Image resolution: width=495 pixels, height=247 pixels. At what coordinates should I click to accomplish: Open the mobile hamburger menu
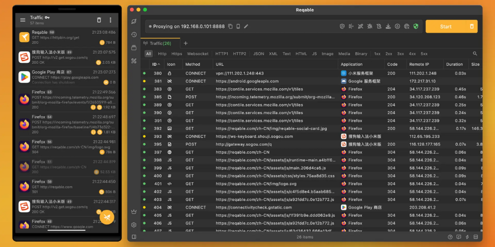[22, 20]
